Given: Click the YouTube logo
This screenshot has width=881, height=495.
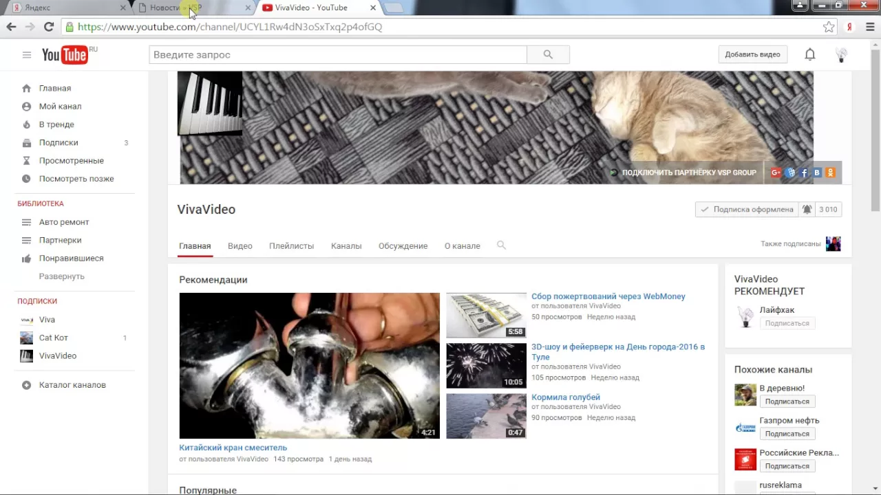Looking at the screenshot, I should pyautogui.click(x=65, y=55).
